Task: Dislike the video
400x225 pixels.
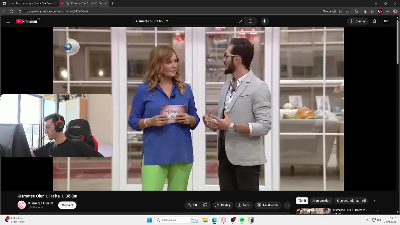Action: (205, 205)
